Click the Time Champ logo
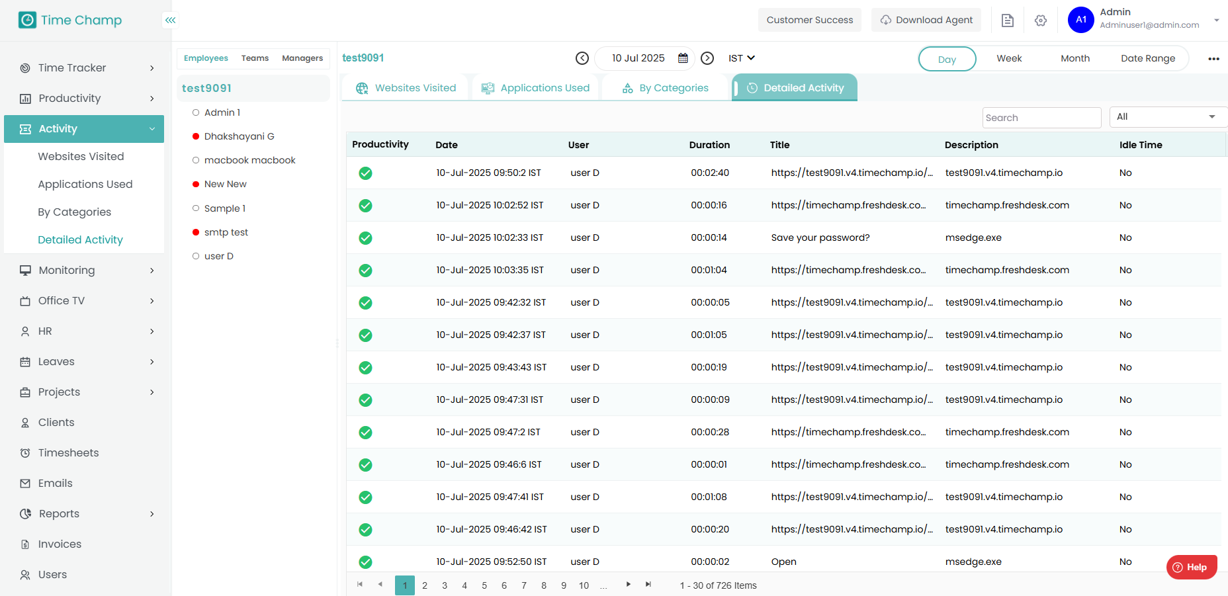The image size is (1228, 596). pyautogui.click(x=70, y=20)
